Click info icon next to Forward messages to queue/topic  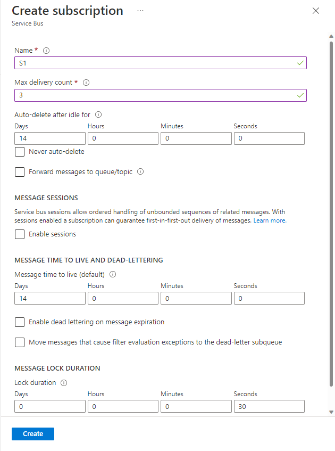[x=141, y=172]
